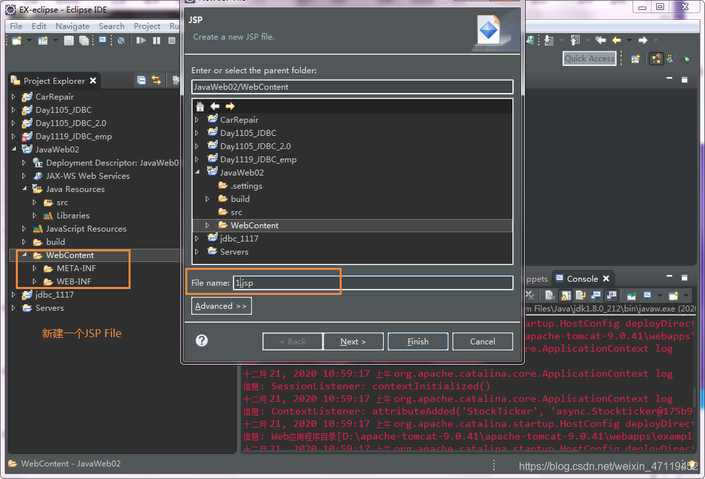Toggle Show Console on standard error change
Image resolution: width=705 pixels, height=479 pixels.
(611, 296)
